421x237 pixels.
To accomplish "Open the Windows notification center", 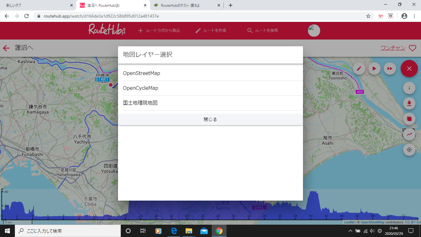I will [411, 231].
